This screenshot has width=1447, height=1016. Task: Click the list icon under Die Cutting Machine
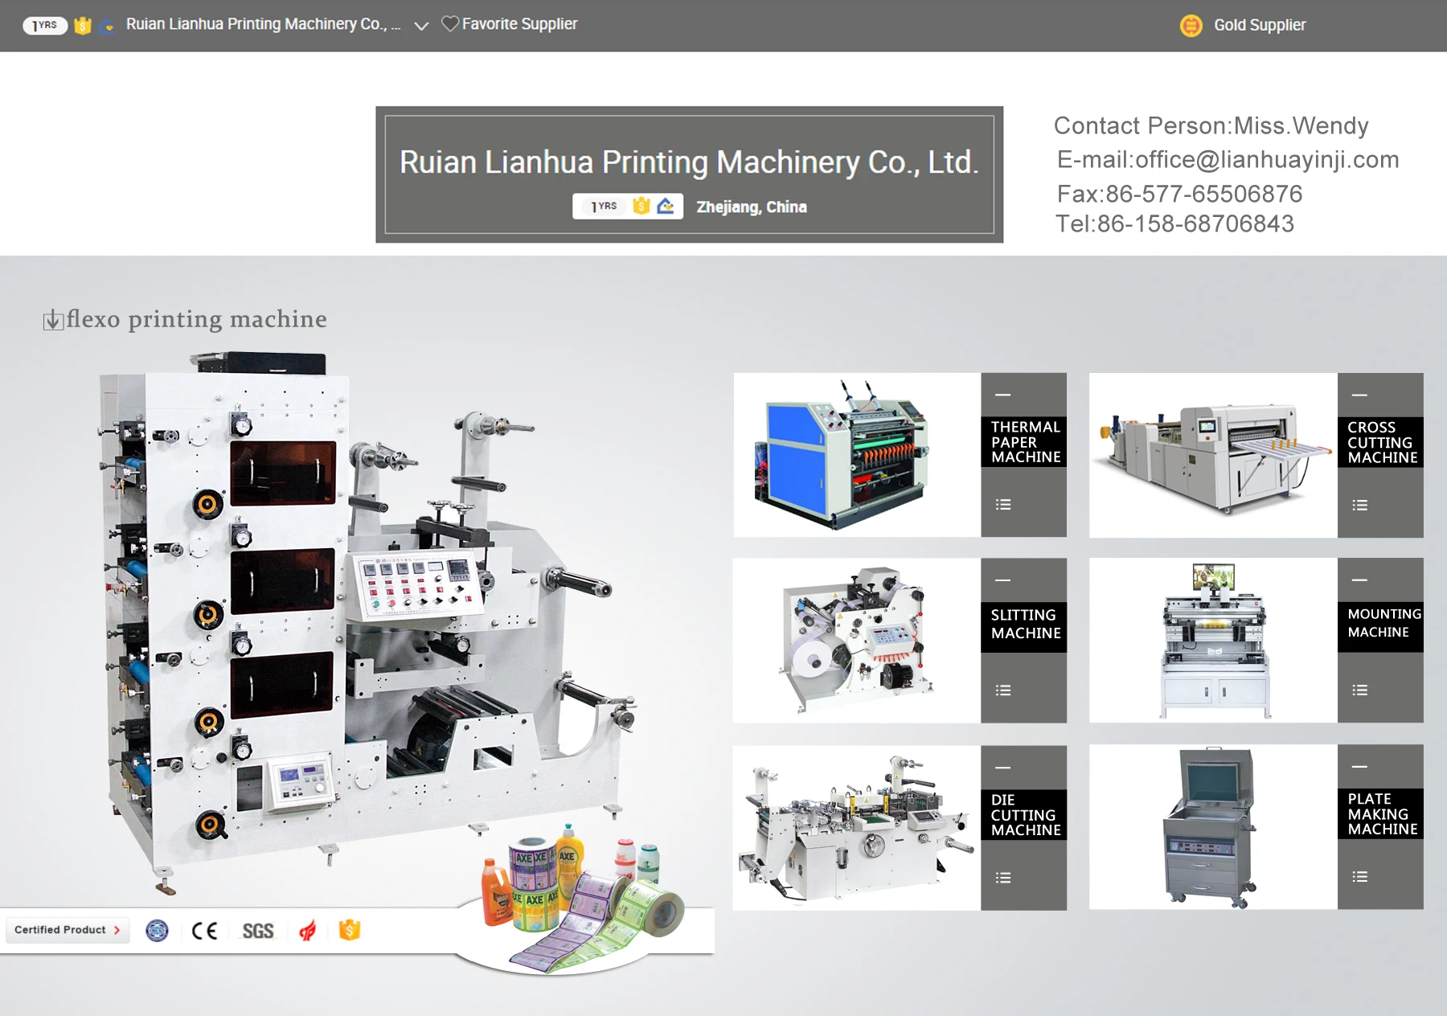pos(1002,878)
